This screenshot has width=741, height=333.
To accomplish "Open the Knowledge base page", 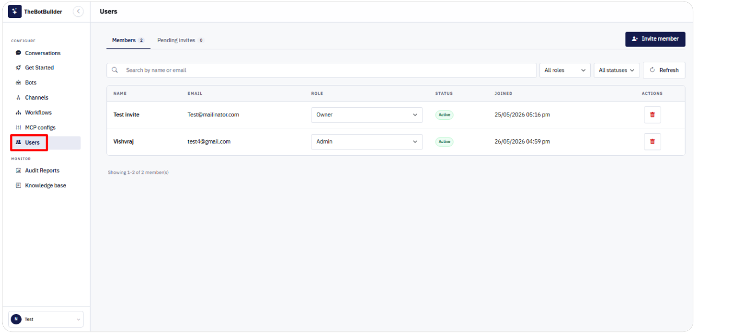I will coord(46,185).
